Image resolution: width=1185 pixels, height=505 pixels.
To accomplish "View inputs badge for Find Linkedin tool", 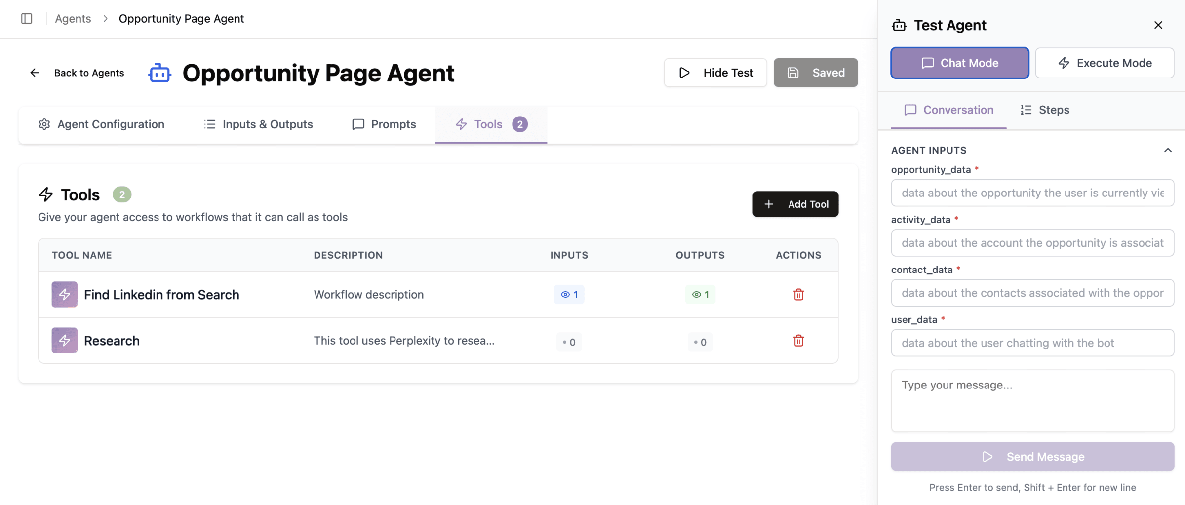I will (569, 295).
